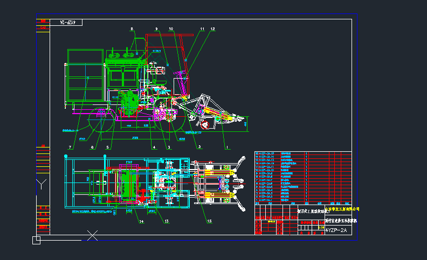The width and height of the screenshot is (427, 260).
Task: Select the green grain bin in side view
Action: point(85,75)
